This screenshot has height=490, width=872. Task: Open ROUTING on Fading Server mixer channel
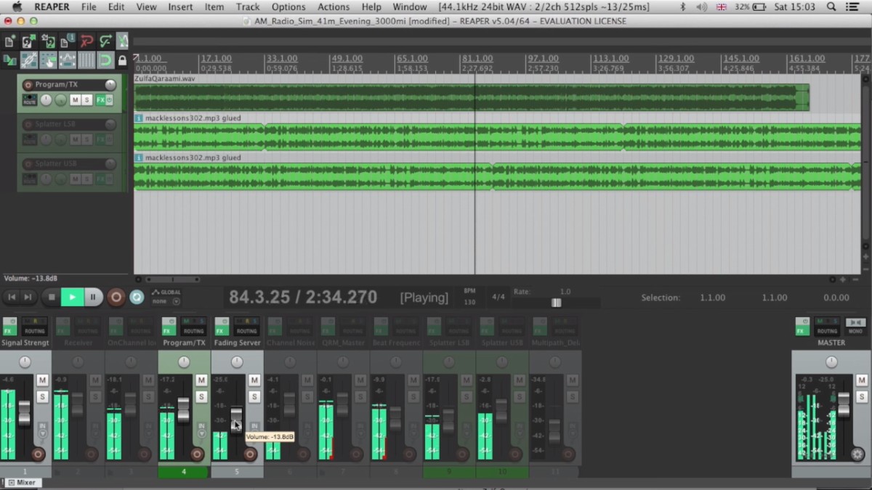click(x=246, y=326)
